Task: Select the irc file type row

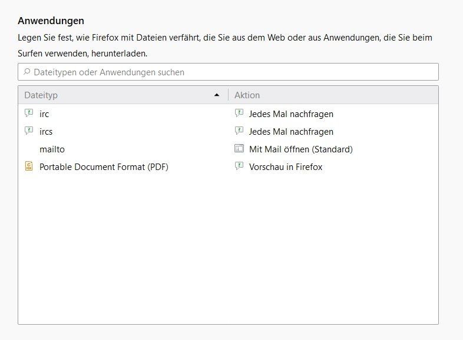Action: (228, 114)
